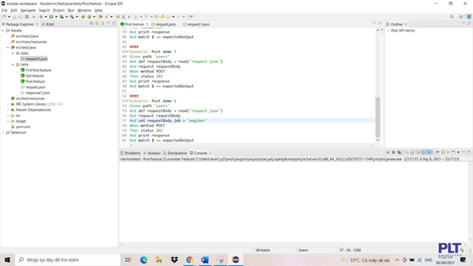
Task: Click the editor scroll down arrow
Action: [x=378, y=140]
